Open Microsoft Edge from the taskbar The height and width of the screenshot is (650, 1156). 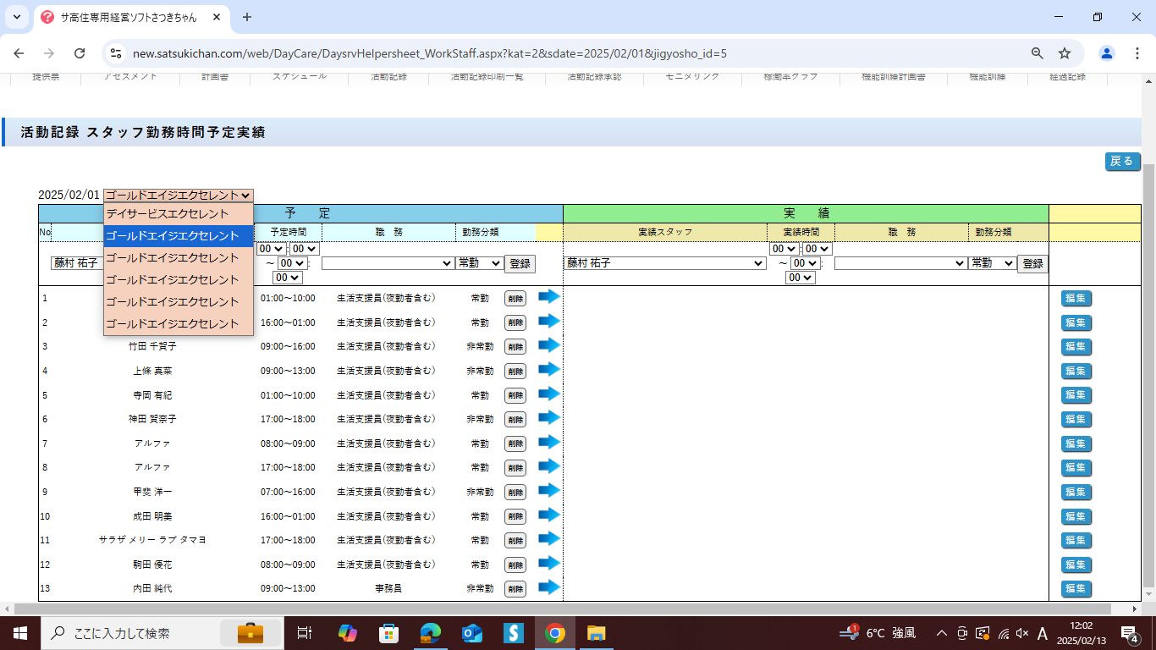tap(431, 633)
